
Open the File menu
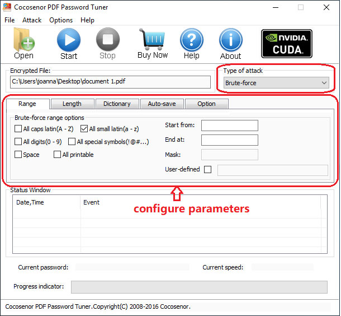[10, 20]
